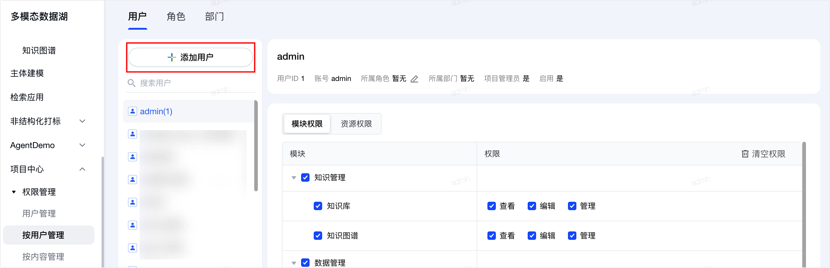Click the 添加用户 button
The image size is (830, 268).
pos(191,58)
